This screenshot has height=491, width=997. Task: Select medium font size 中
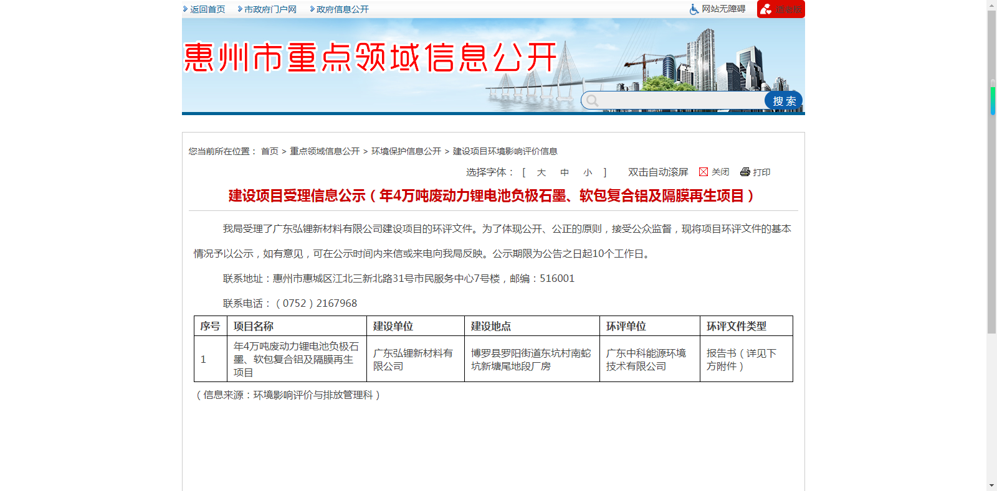point(565,172)
